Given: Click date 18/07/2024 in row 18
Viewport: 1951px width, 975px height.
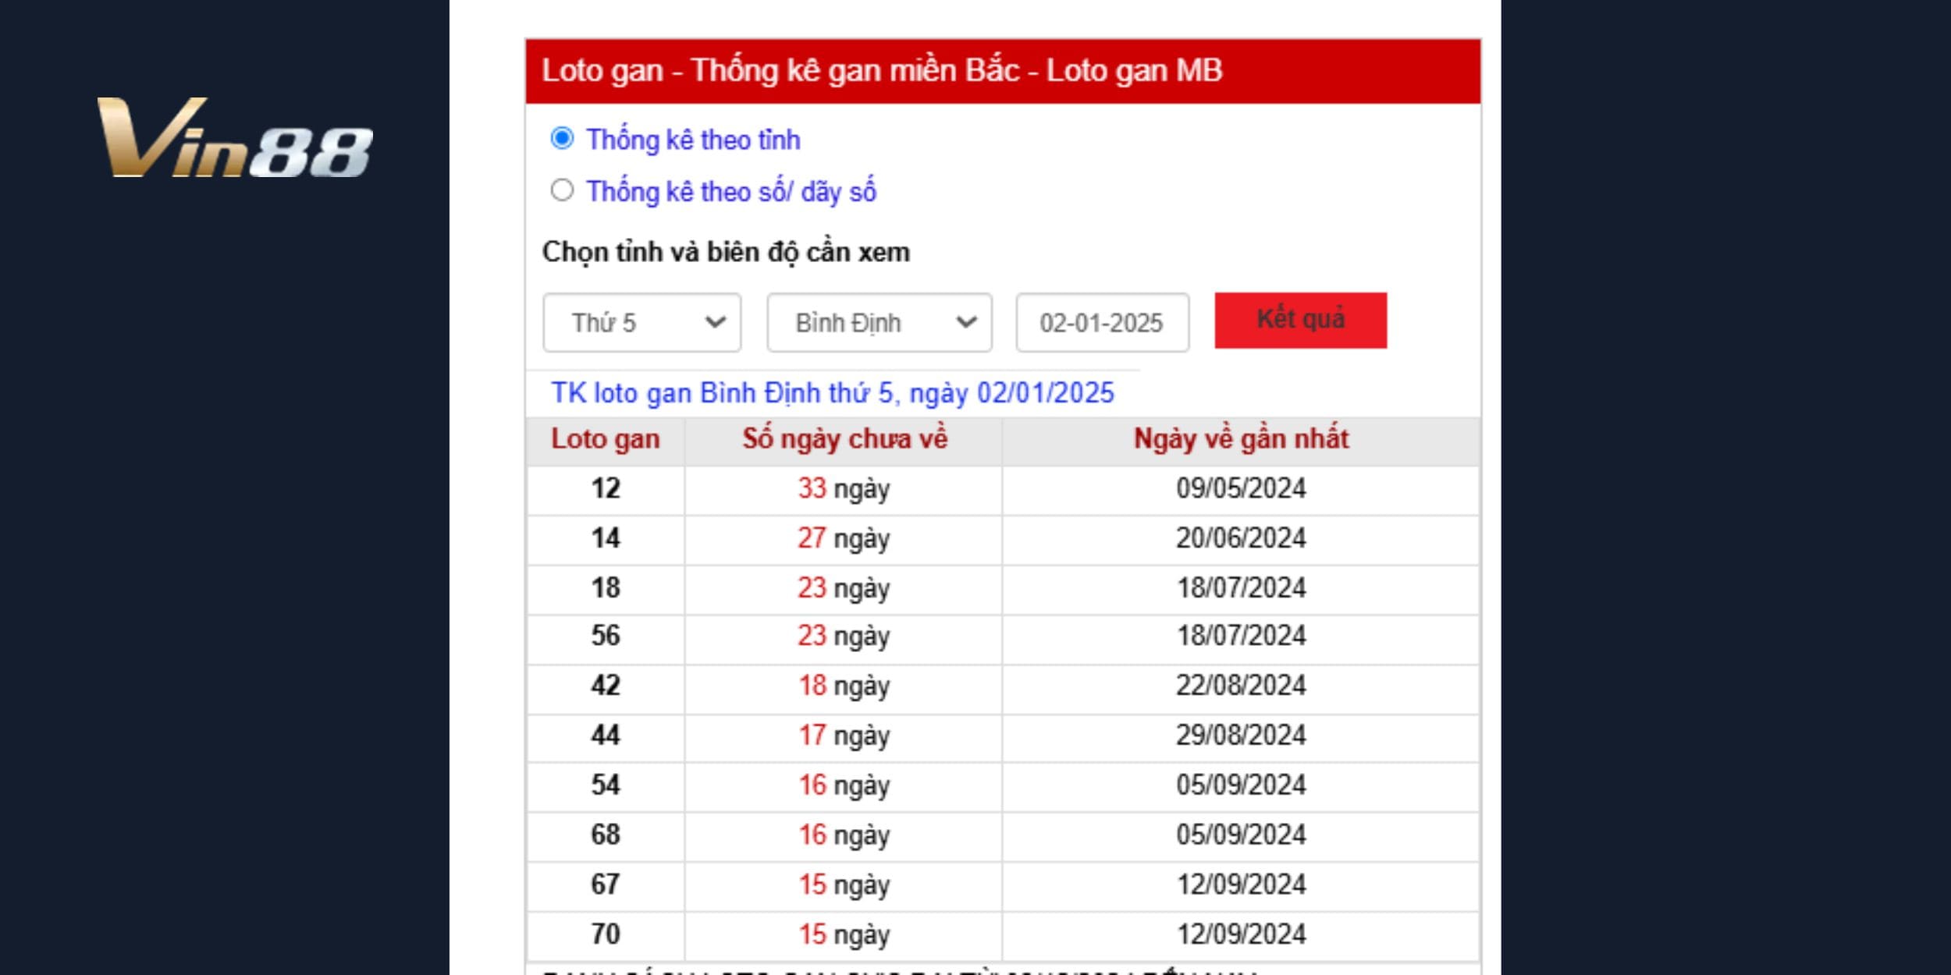Looking at the screenshot, I should point(1241,587).
